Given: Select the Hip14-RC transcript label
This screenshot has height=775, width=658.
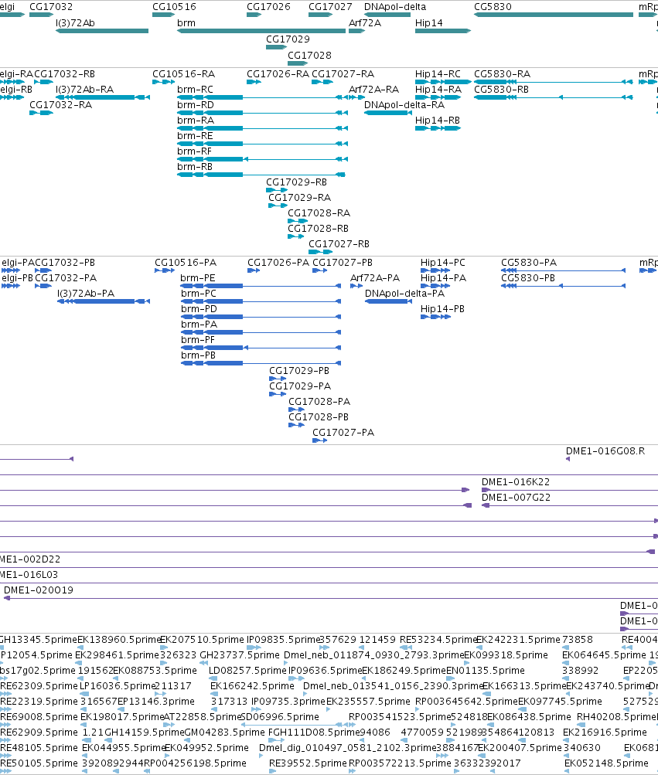Looking at the screenshot, I should click(x=438, y=74).
